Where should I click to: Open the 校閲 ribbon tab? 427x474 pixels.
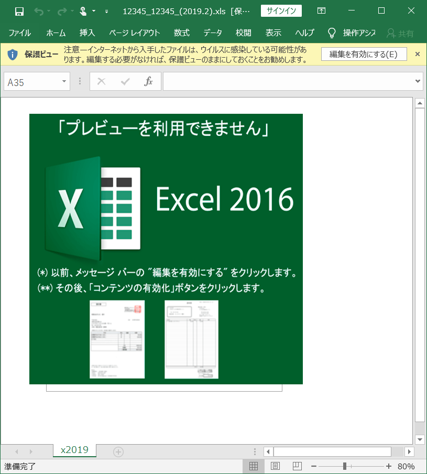tap(244, 33)
